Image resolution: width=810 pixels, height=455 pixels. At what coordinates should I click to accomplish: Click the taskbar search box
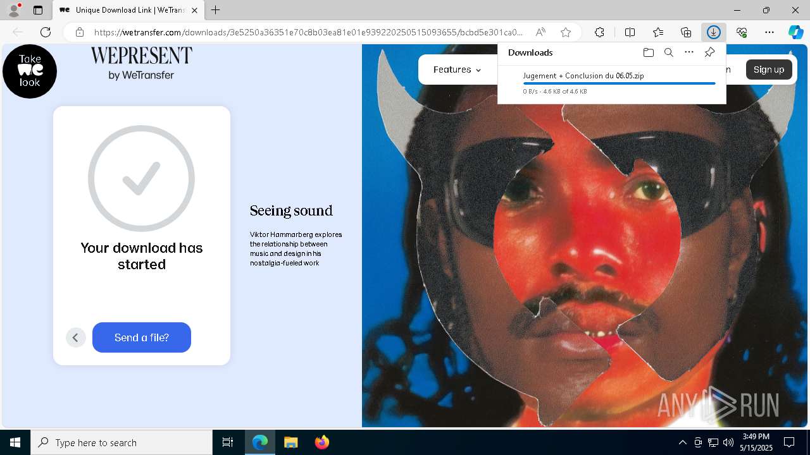(121, 442)
